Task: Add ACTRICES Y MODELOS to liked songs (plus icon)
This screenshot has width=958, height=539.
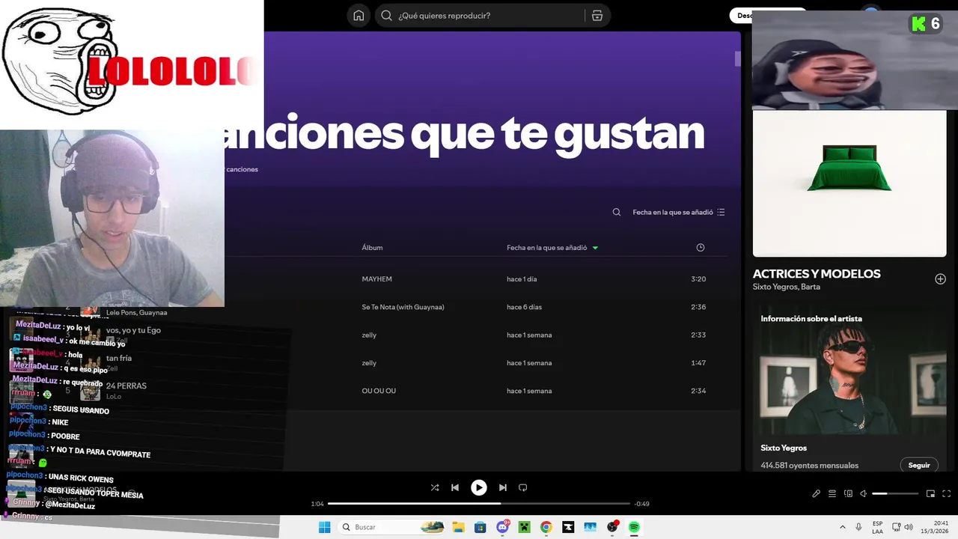Action: tap(940, 279)
